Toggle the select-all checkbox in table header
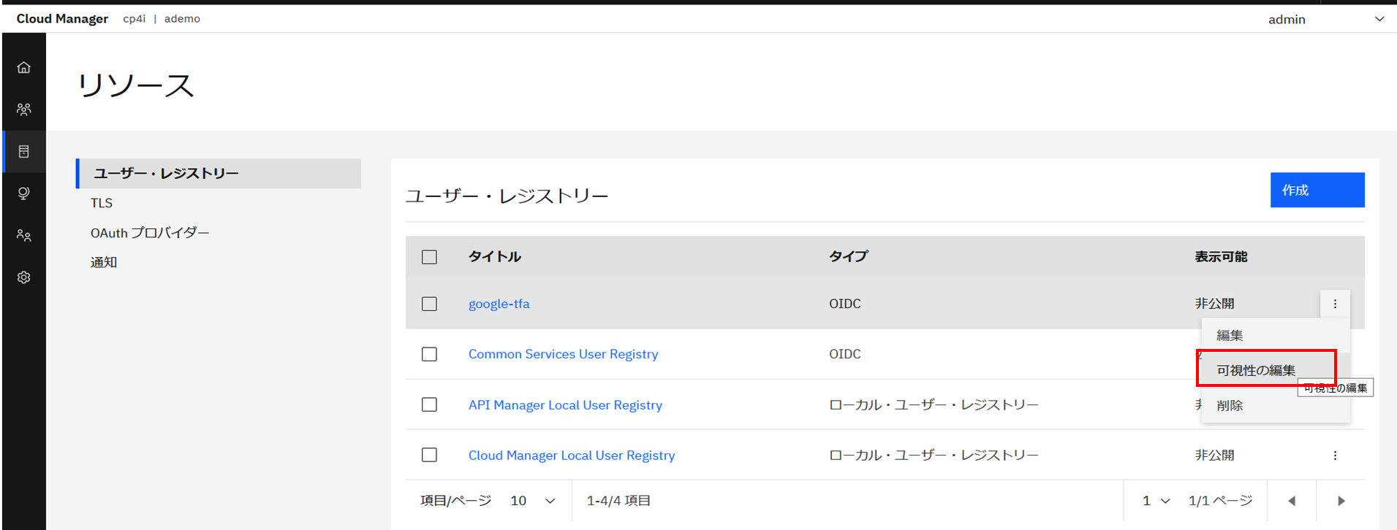 tap(429, 257)
